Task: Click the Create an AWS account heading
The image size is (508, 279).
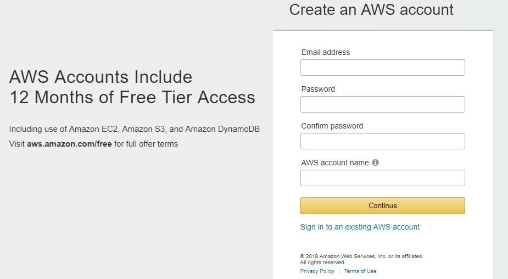Action: pyautogui.click(x=371, y=10)
